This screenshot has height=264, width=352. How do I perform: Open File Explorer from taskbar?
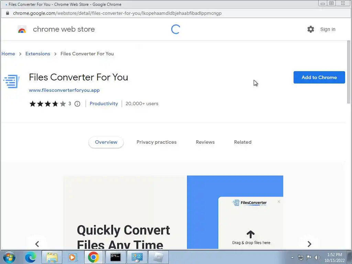[x=52, y=257]
